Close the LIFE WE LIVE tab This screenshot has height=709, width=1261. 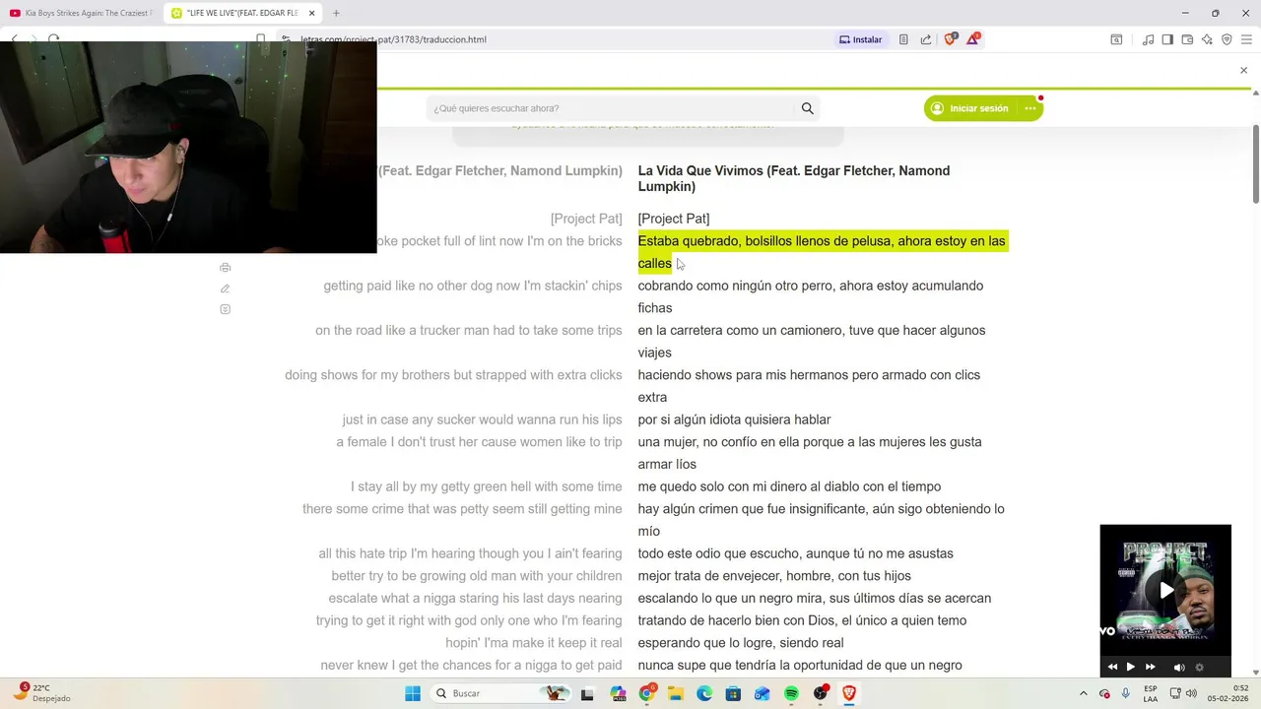point(312,13)
